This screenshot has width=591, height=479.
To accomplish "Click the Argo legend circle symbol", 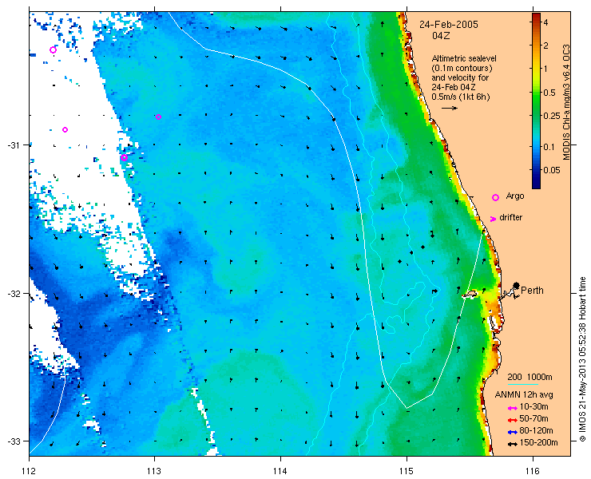I will pos(496,197).
